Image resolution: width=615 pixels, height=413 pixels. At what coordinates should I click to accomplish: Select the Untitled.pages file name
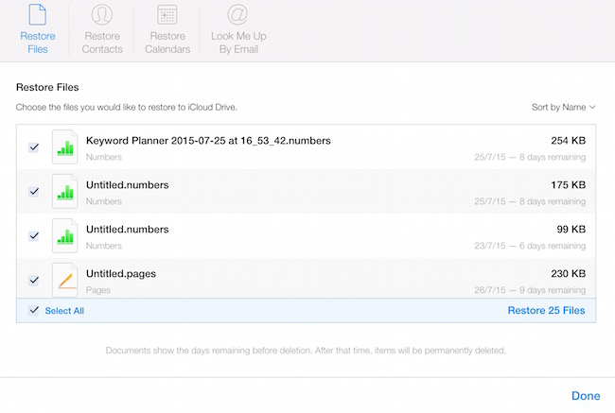(120, 274)
